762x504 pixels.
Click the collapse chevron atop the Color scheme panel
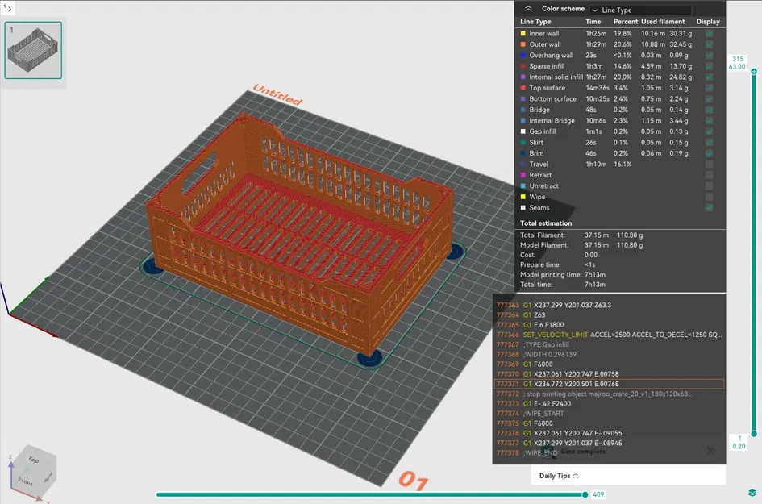(x=528, y=9)
